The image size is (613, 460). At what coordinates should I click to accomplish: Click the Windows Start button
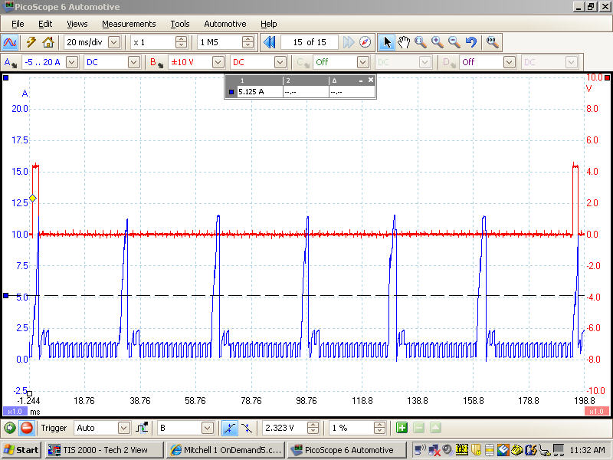point(21,450)
